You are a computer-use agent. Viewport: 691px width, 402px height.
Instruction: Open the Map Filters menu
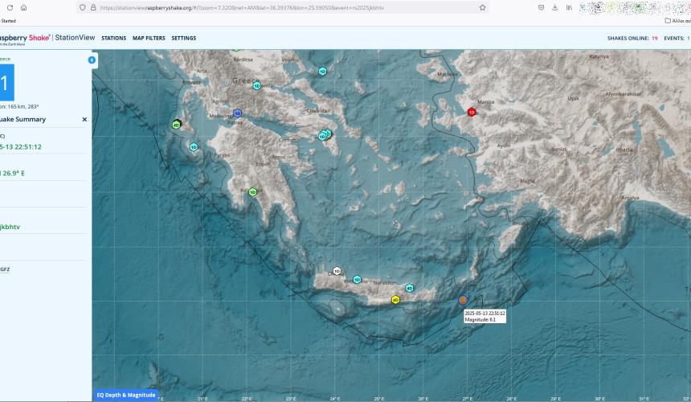[x=149, y=38]
